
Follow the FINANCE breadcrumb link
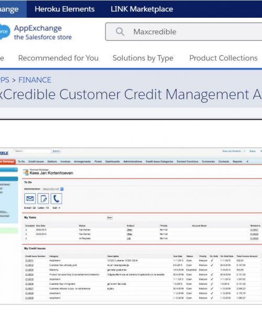pos(35,80)
